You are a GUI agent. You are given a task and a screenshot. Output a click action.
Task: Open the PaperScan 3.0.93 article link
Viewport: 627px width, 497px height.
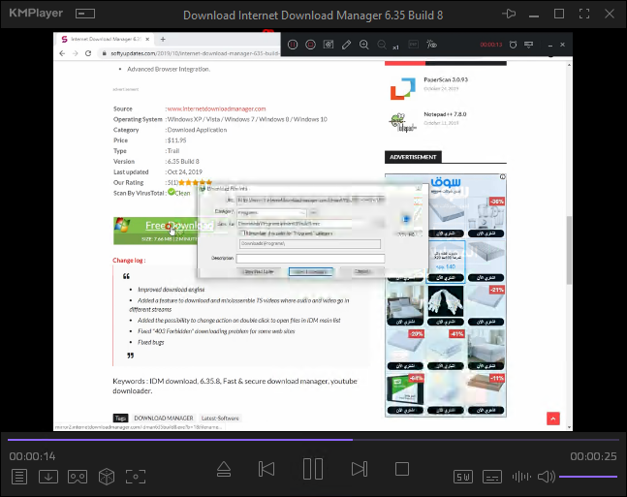pos(446,79)
